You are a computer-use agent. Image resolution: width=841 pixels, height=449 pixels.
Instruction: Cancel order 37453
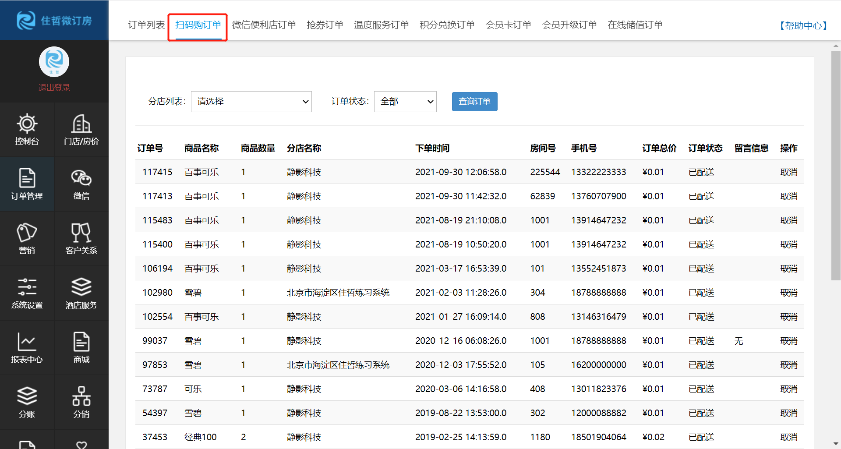[x=788, y=437]
